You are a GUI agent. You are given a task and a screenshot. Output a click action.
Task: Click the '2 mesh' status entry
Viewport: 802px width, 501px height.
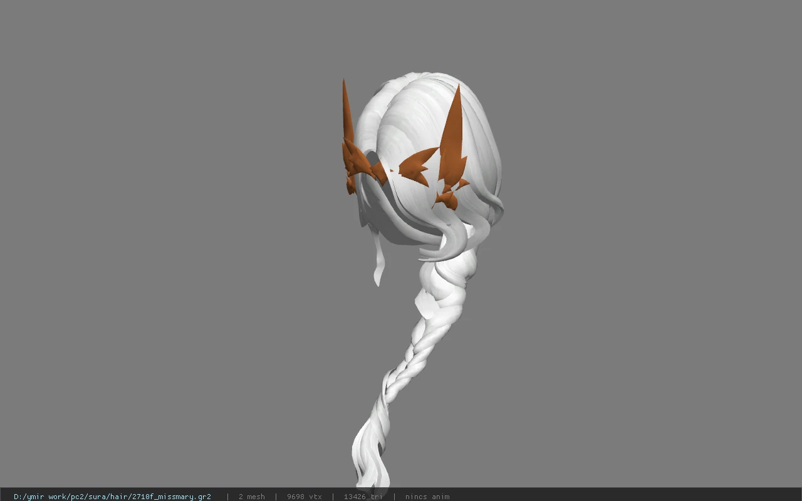pyautogui.click(x=251, y=497)
